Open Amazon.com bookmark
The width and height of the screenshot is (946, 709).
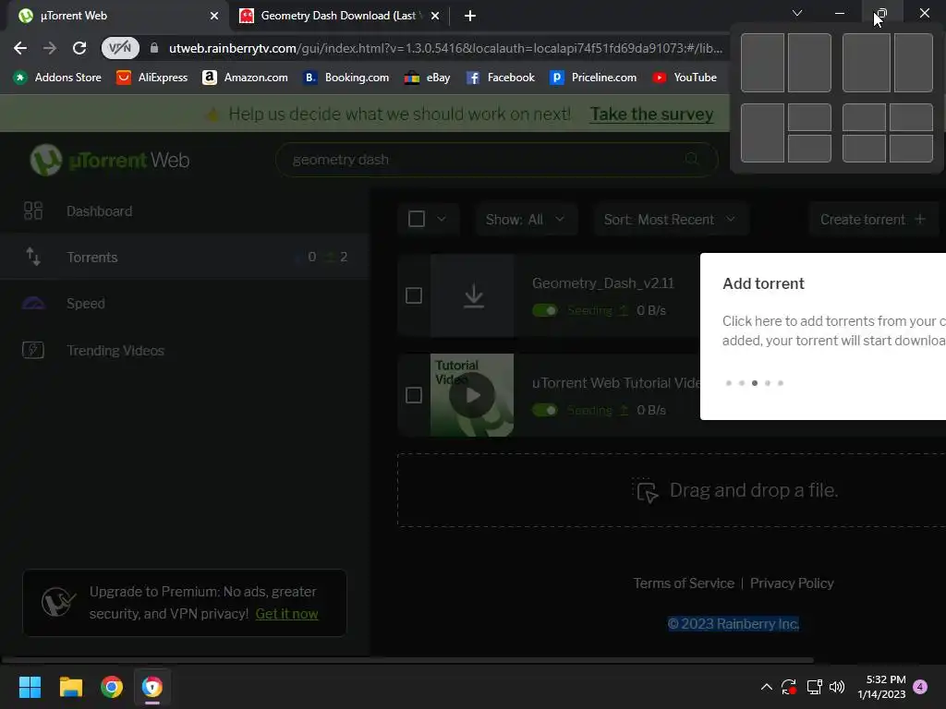245,78
